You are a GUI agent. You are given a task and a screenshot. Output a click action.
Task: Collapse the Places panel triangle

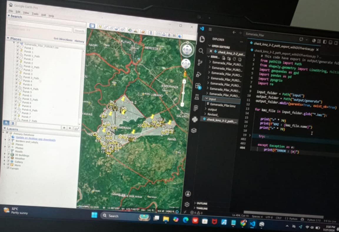tap(8, 38)
